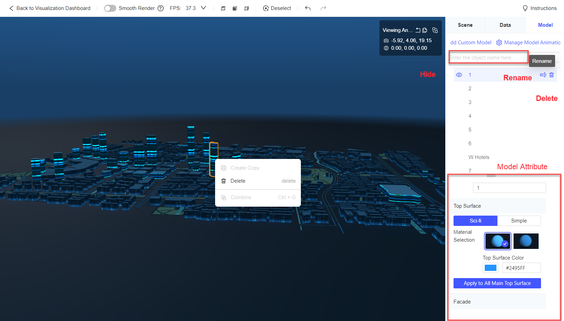This screenshot has width=564, height=321.
Task: Toggle visibility eye for model 1
Action: (459, 74)
